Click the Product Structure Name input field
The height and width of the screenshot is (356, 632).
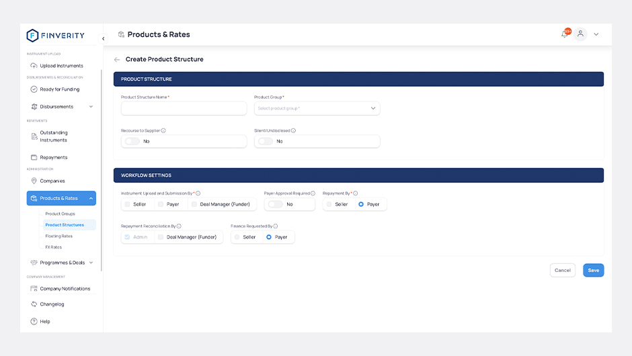184,108
